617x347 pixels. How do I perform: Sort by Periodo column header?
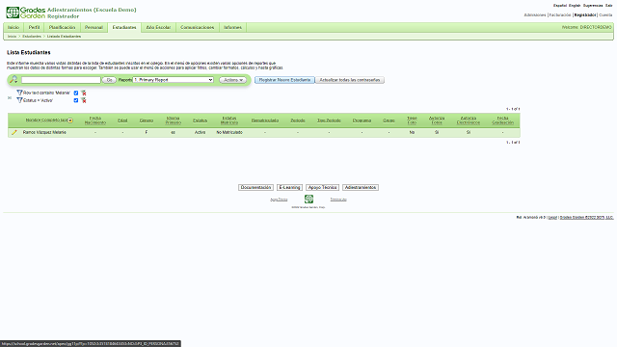point(298,120)
